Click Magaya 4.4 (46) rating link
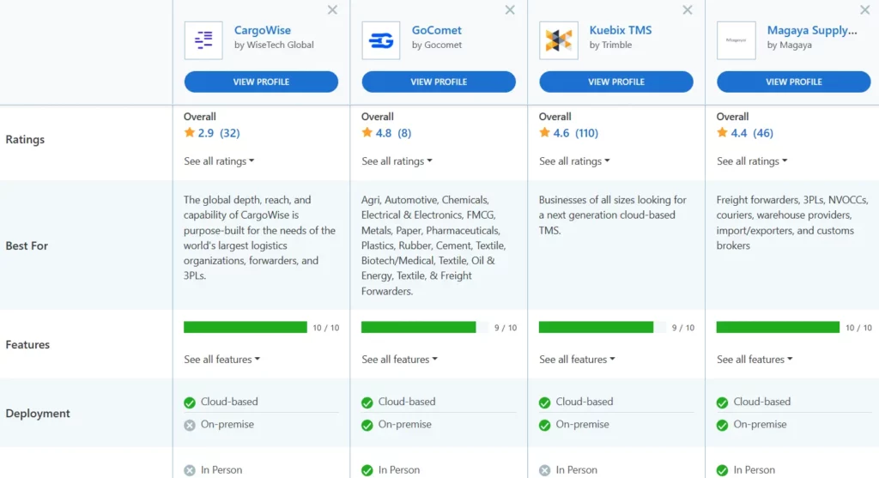 752,133
